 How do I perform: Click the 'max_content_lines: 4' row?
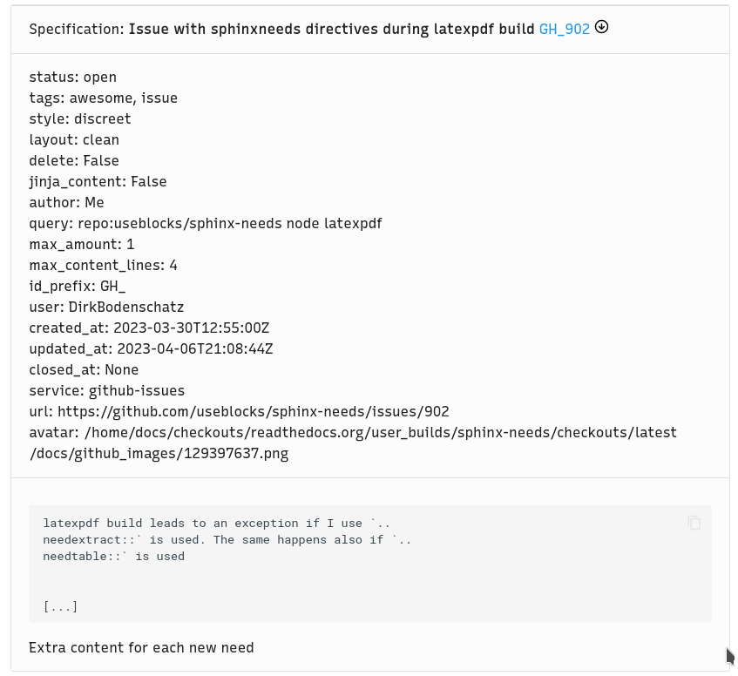point(103,266)
